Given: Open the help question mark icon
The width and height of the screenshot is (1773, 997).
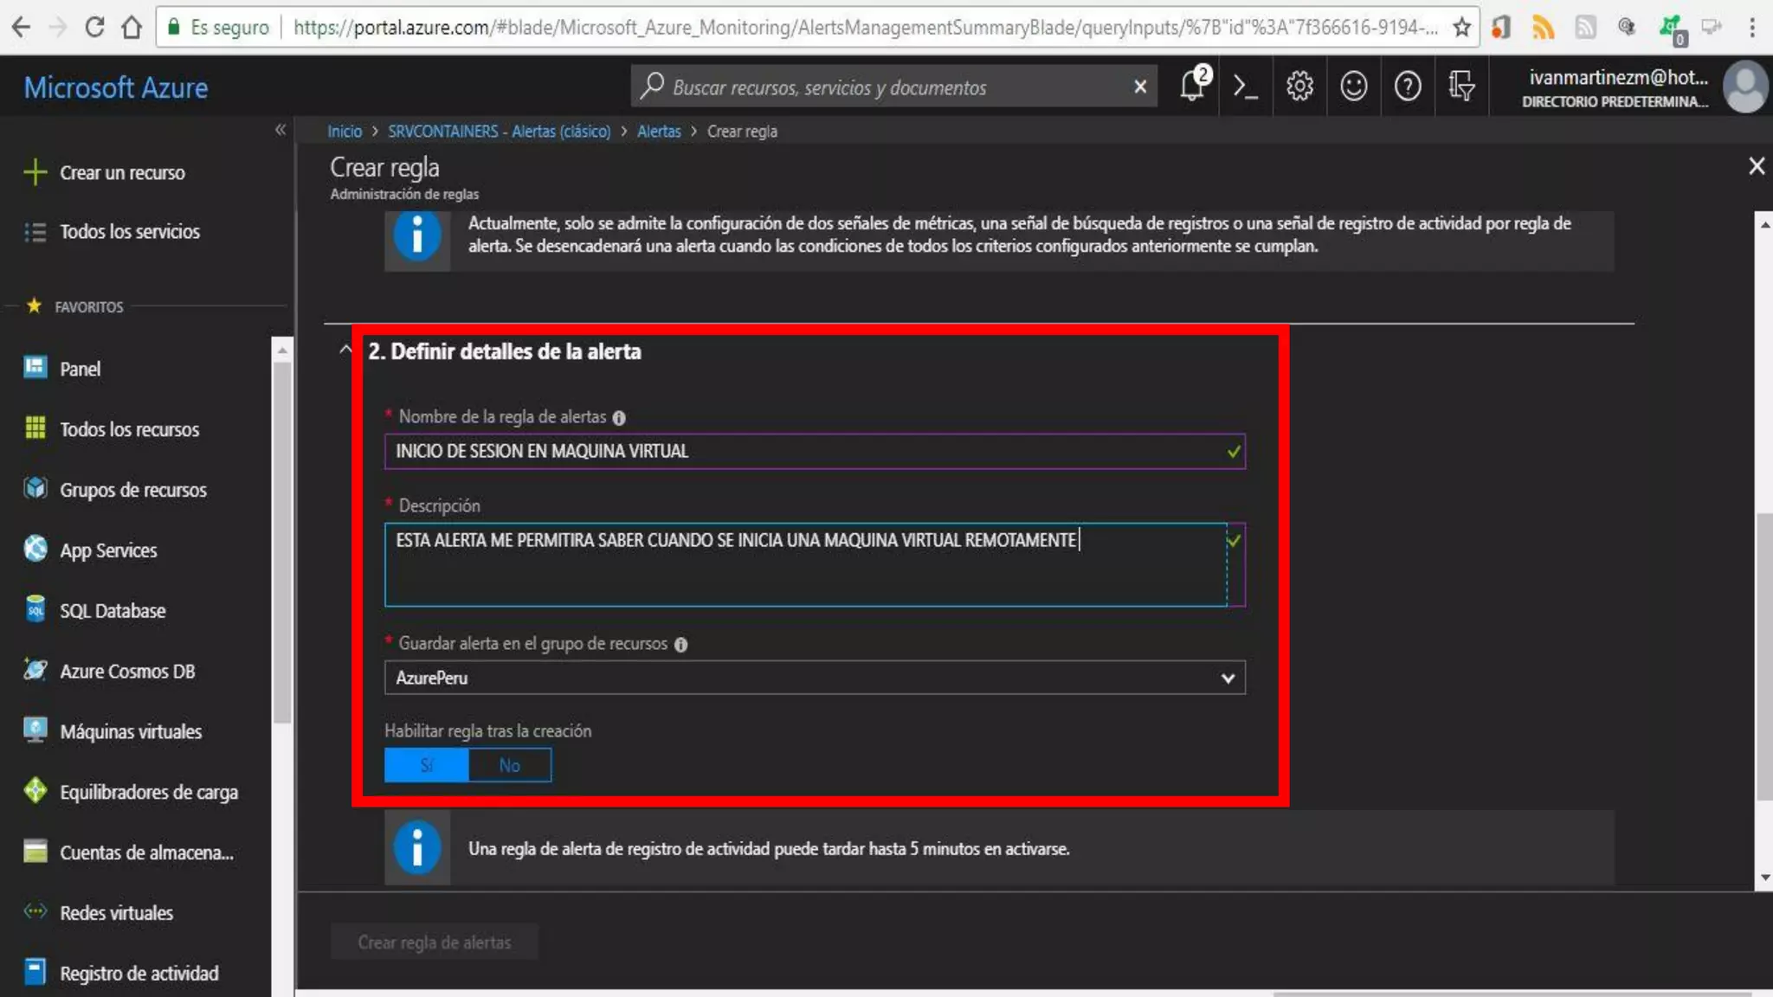Looking at the screenshot, I should pos(1408,87).
